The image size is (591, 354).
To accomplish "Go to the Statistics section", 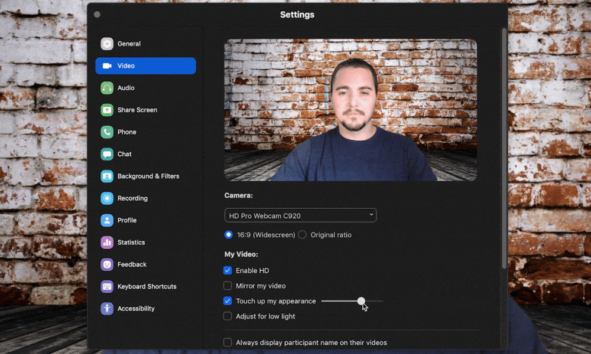I will pyautogui.click(x=131, y=242).
